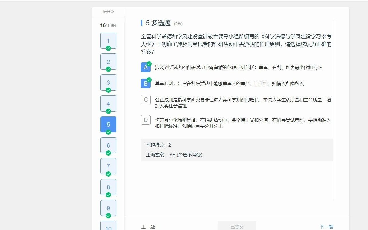
Task: Click correct-mark badge on option A
Action: pyautogui.click(x=149, y=64)
